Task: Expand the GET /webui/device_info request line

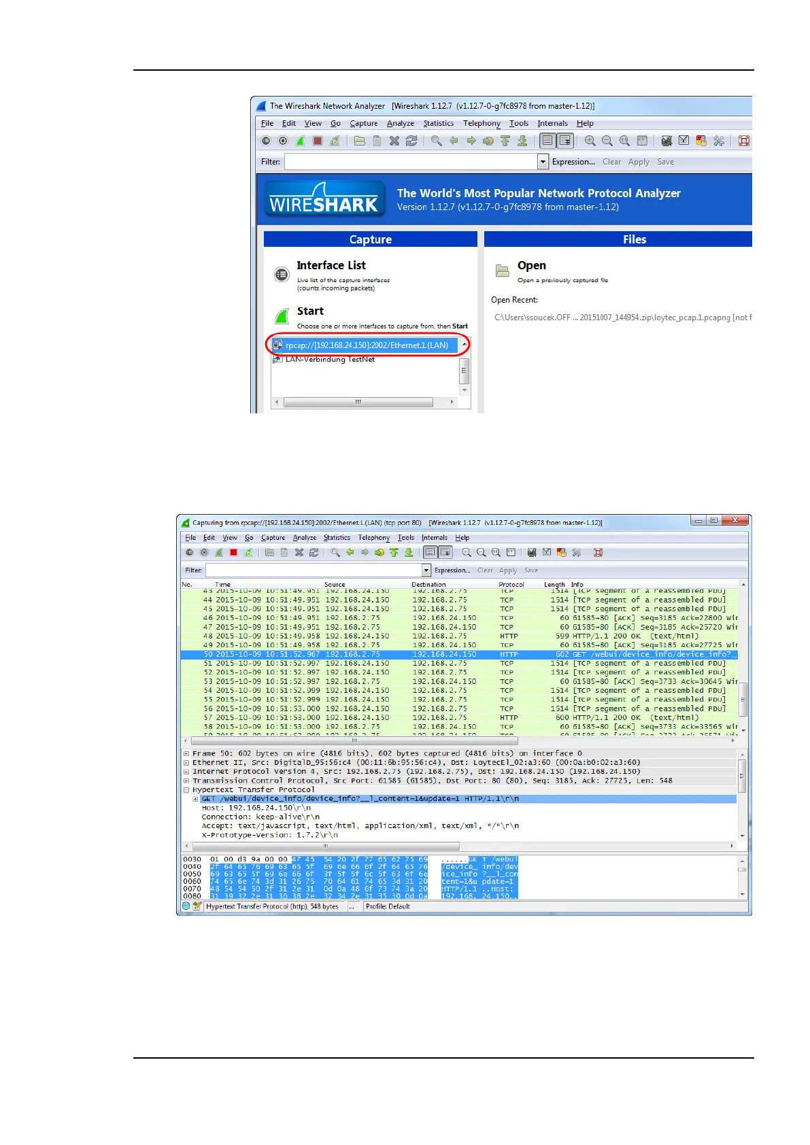Action: 195,799
